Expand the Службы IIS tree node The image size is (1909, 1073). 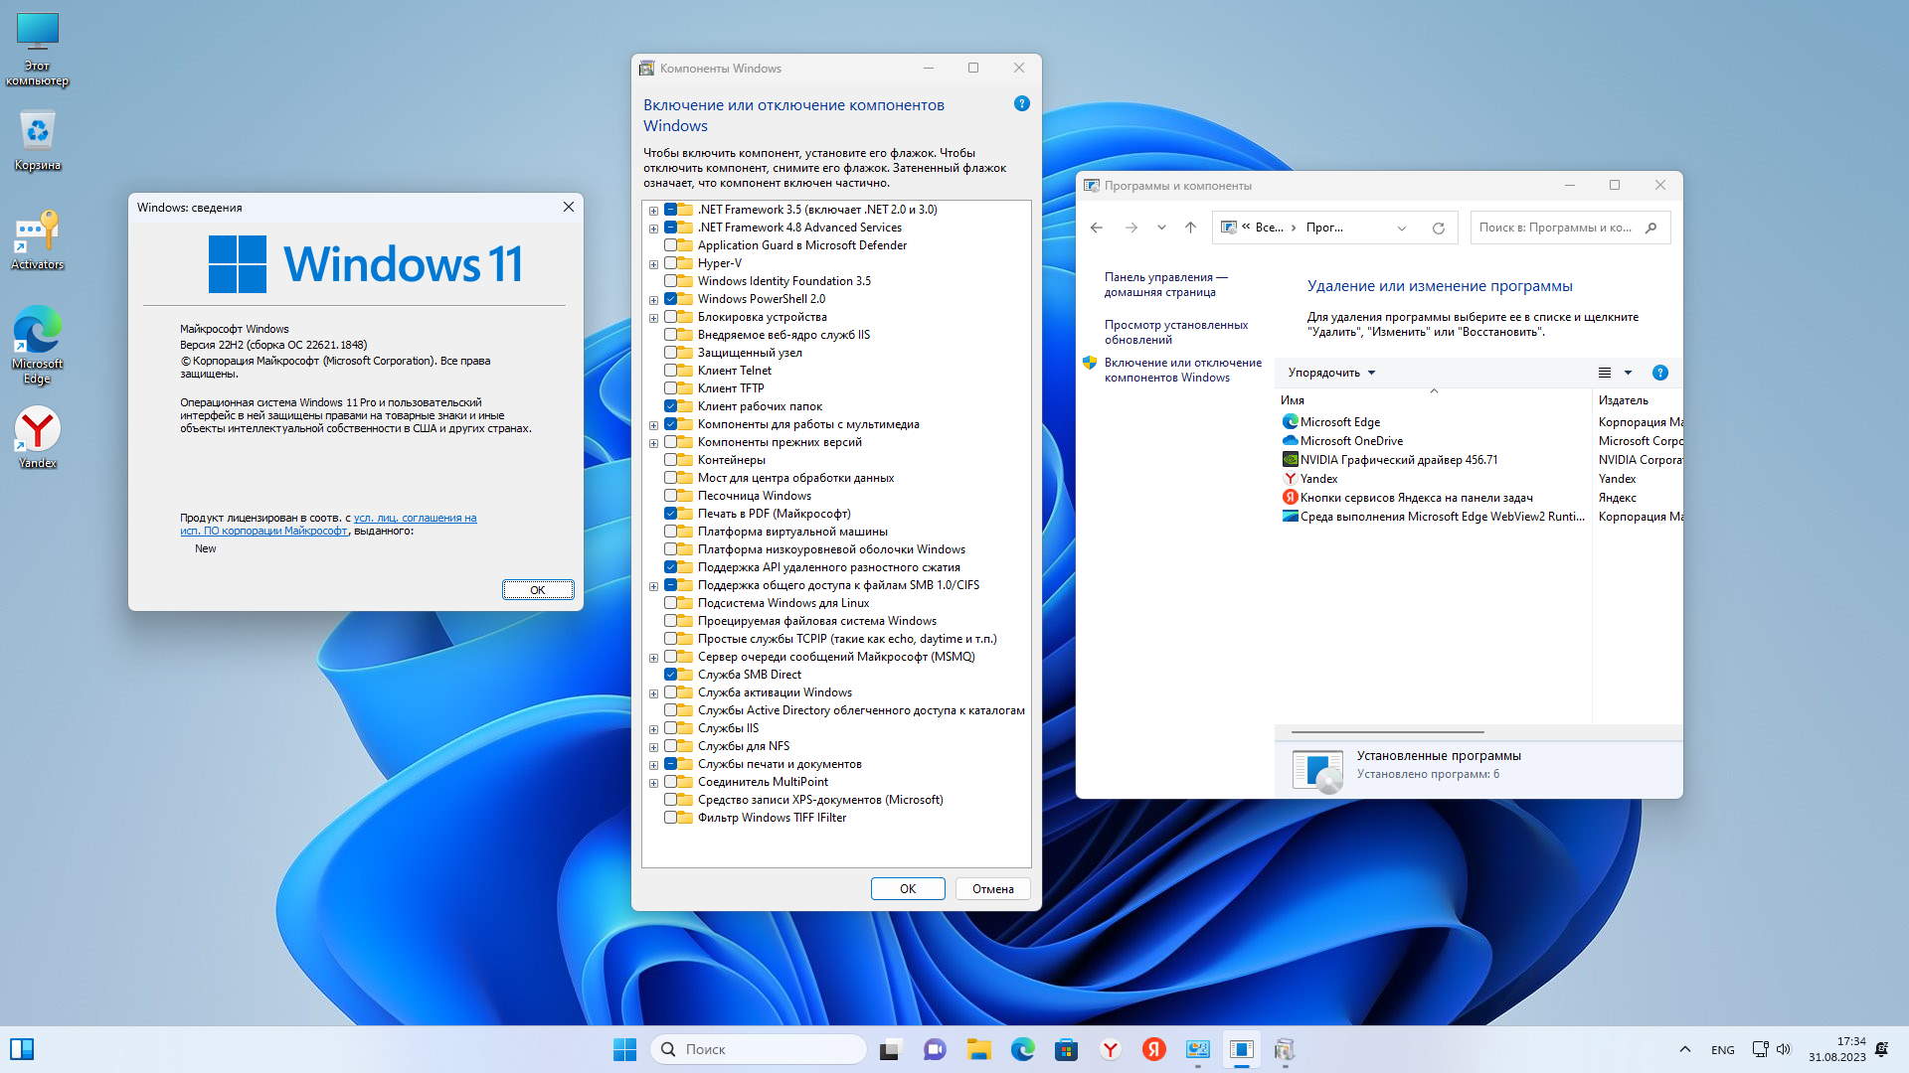pos(653,729)
